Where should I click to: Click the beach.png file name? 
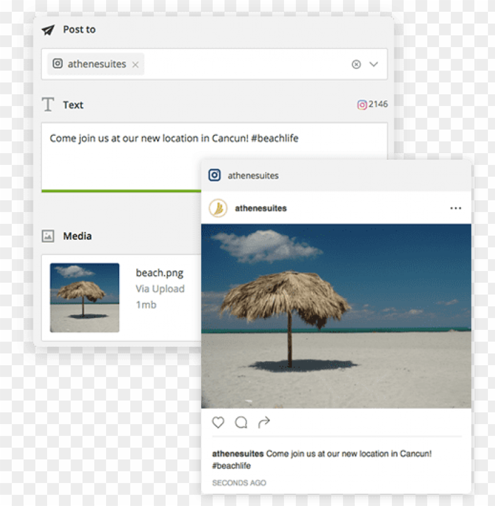click(x=160, y=273)
